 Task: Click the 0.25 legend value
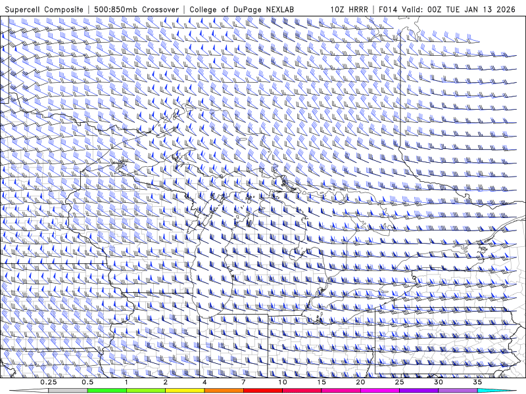49,382
